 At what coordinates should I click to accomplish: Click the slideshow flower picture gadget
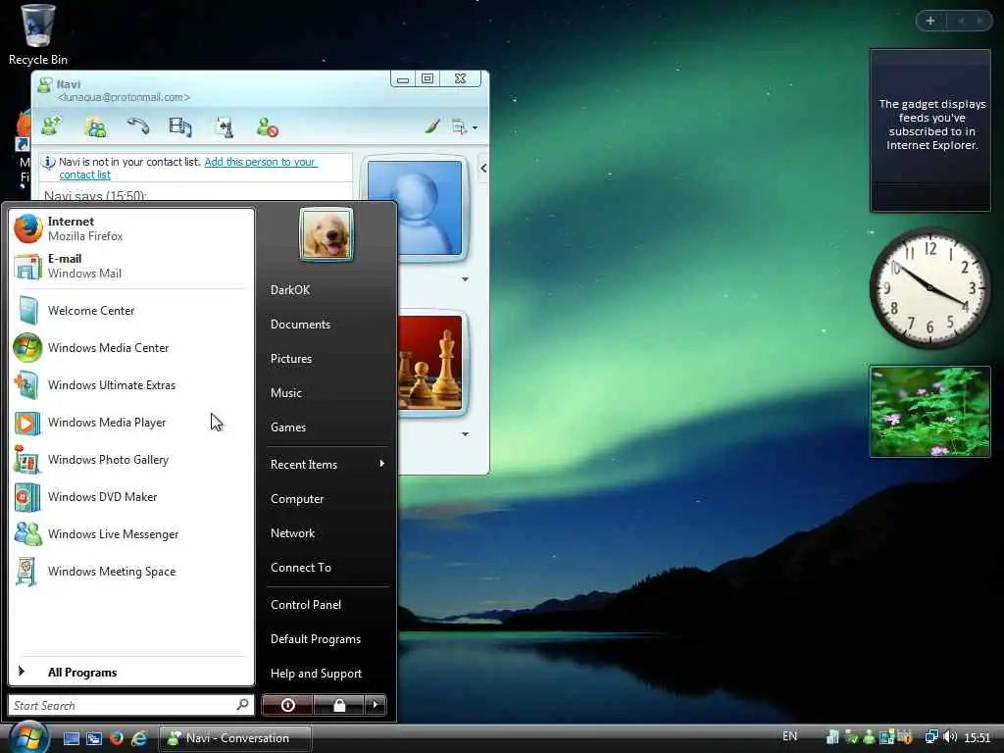(929, 412)
